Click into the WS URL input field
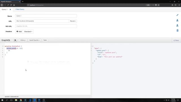 tap(46, 26)
